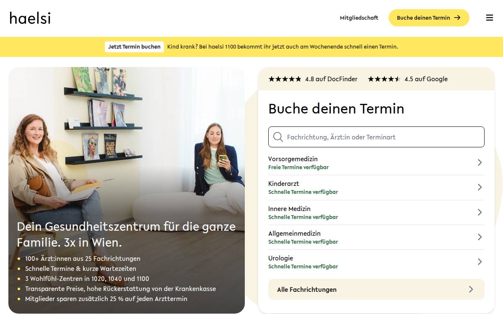503x314 pixels.
Task: Click the text '4.8 auf DocFinder'
Action: [331, 79]
